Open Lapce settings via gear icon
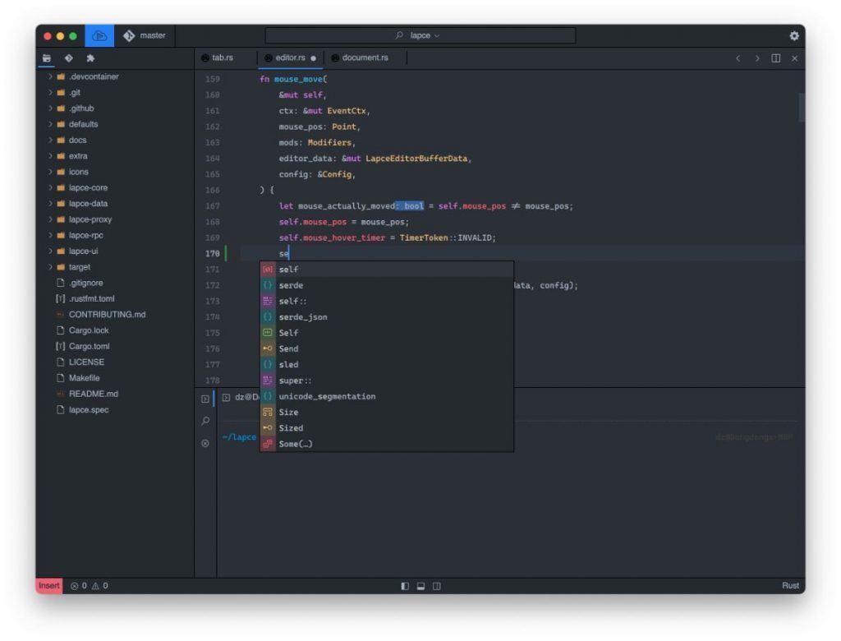The width and height of the screenshot is (841, 641). tap(793, 35)
